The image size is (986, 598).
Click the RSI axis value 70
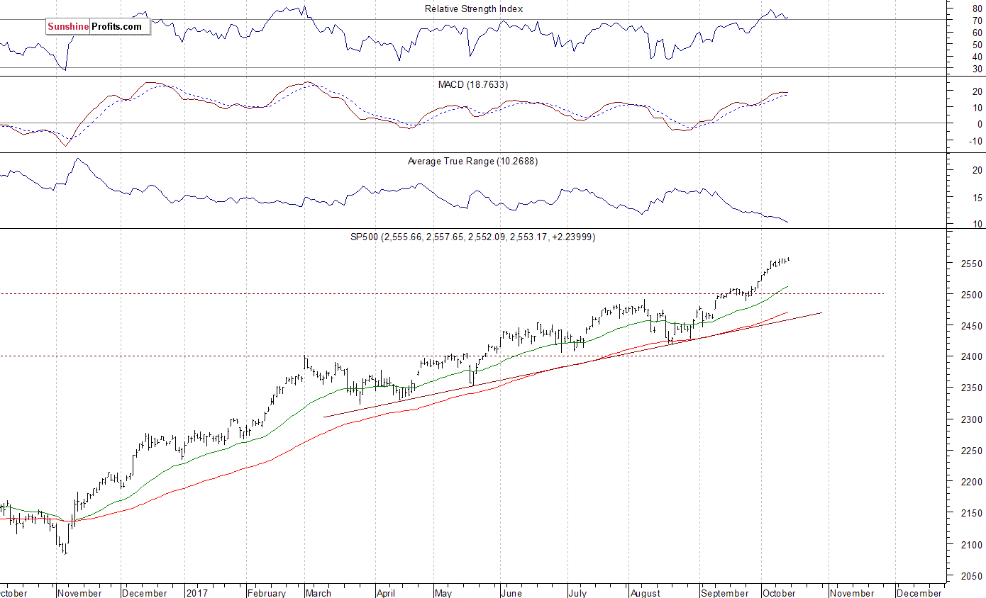tap(977, 20)
